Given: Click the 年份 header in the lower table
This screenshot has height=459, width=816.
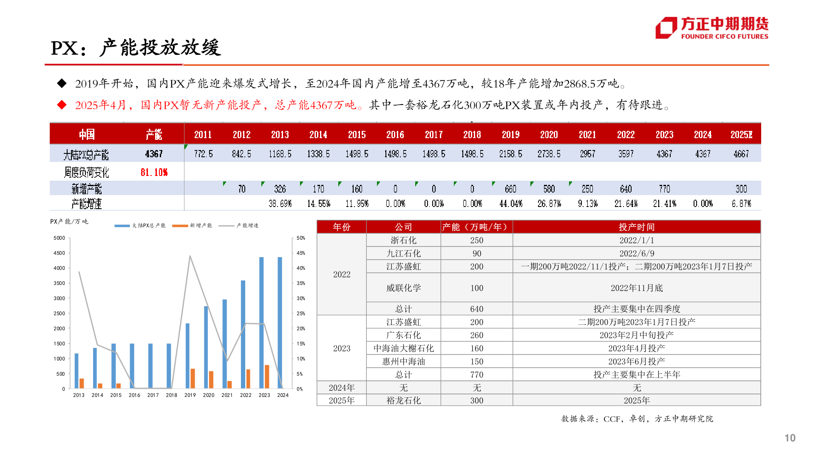Looking at the screenshot, I should pos(342,227).
